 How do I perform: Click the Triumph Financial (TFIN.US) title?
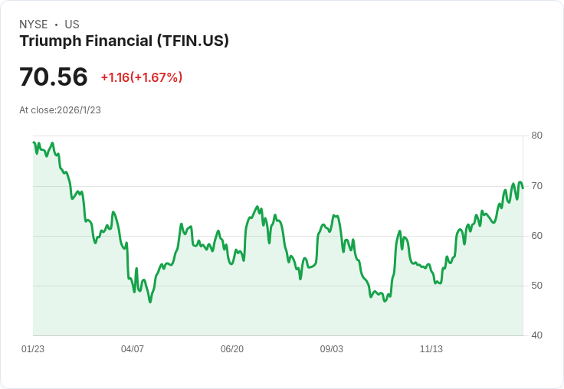tap(124, 41)
